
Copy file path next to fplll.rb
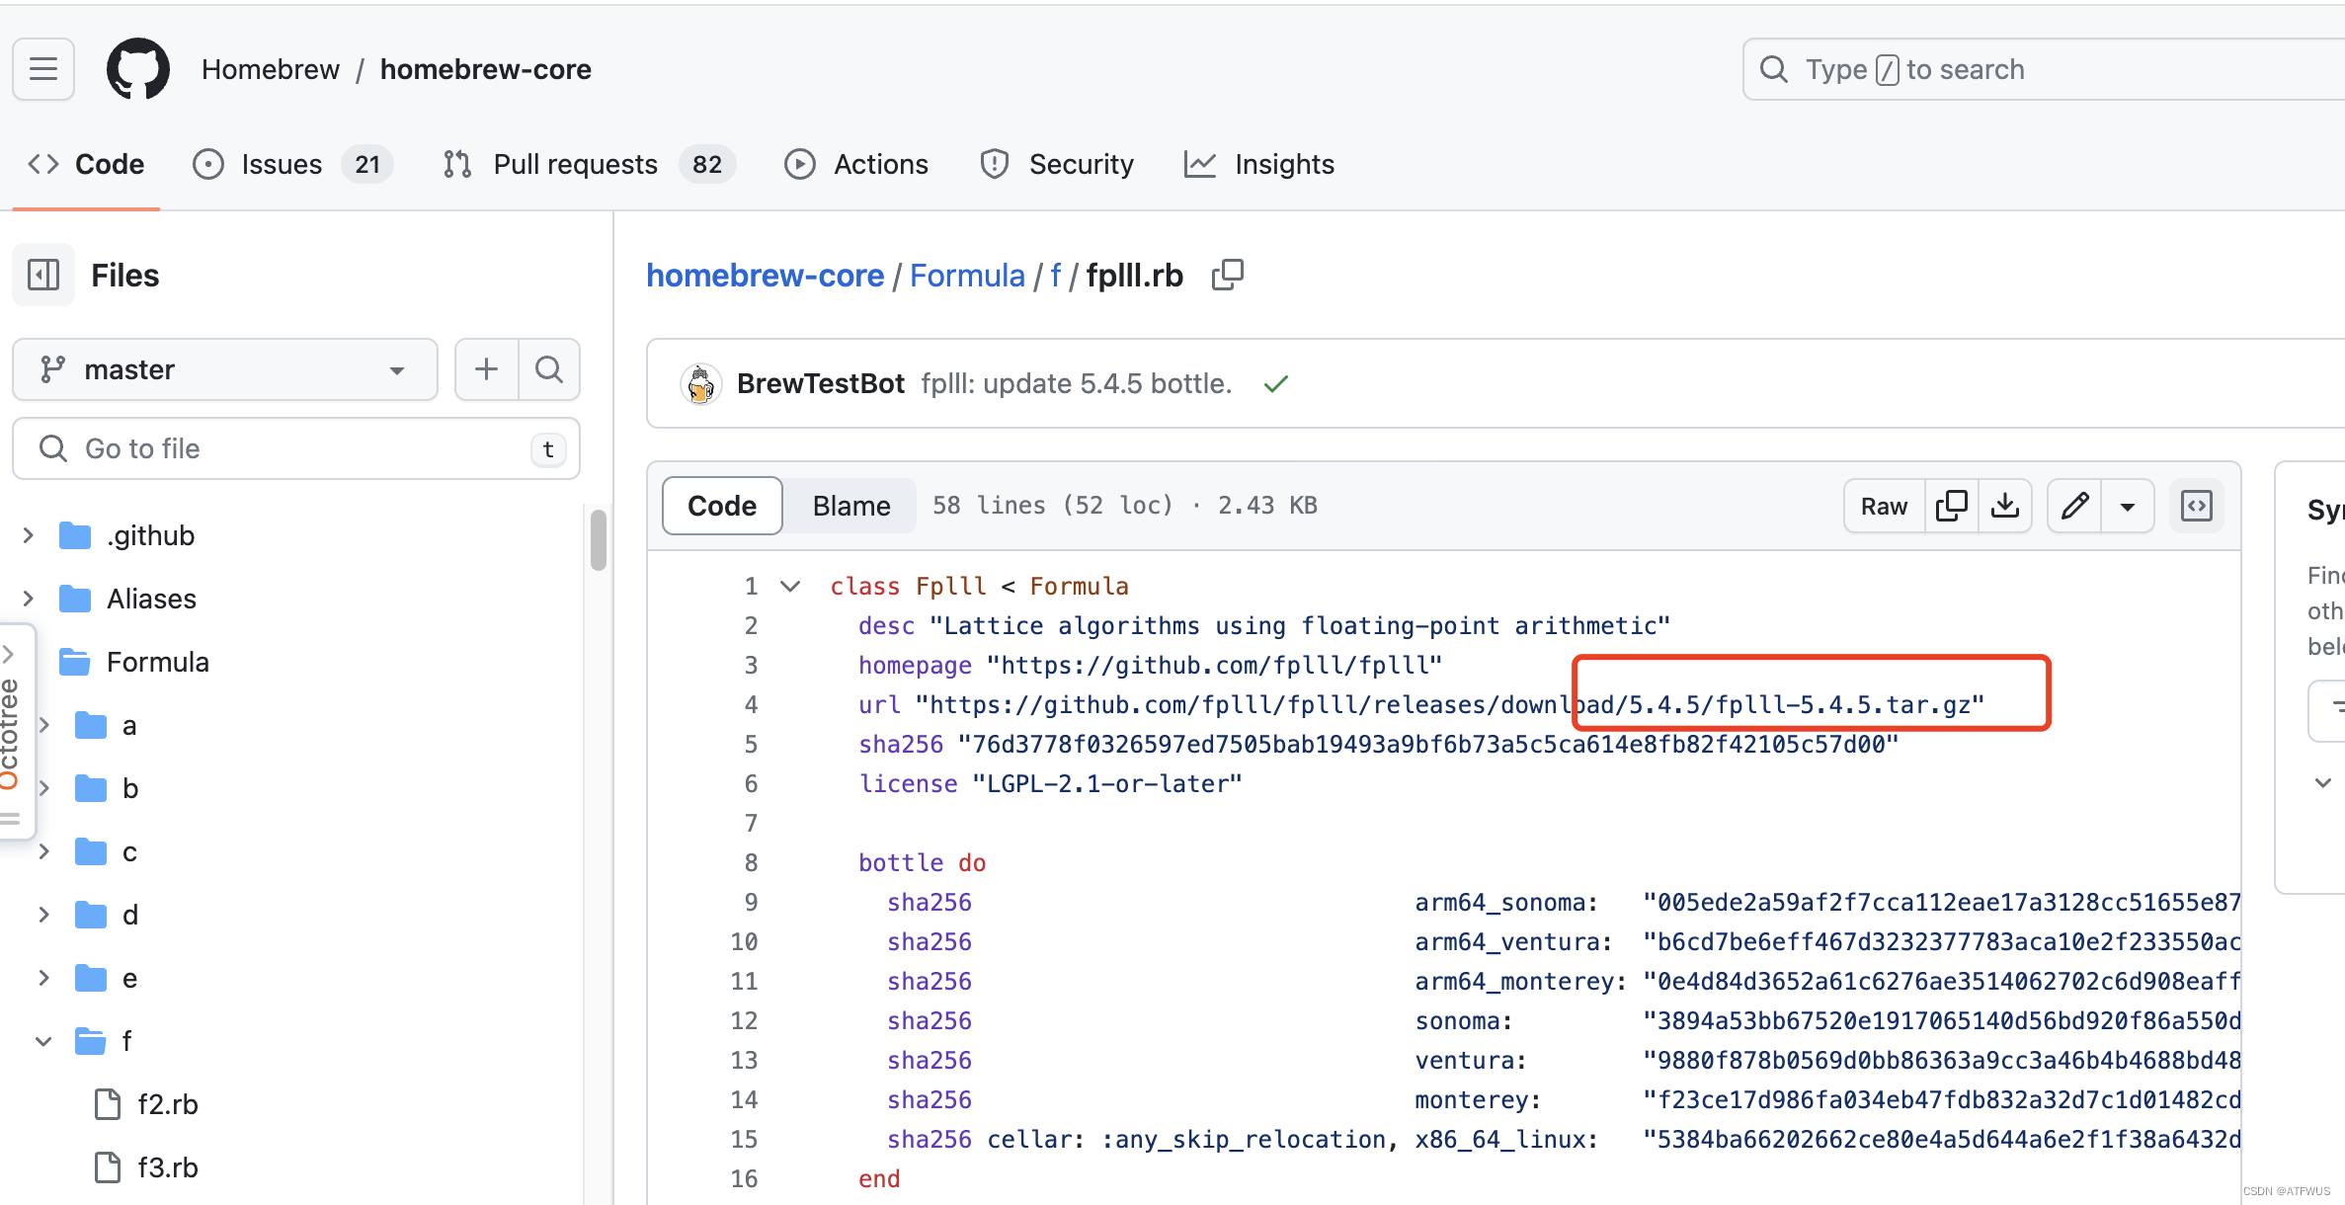[x=1228, y=275]
